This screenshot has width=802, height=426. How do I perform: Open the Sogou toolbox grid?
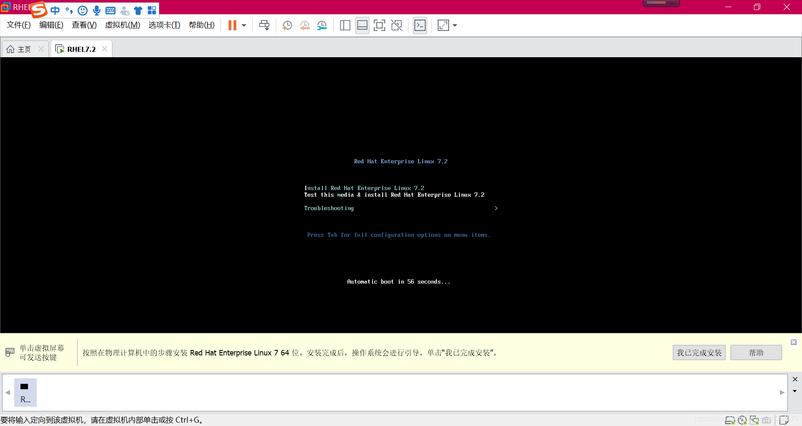pyautogui.click(x=152, y=10)
